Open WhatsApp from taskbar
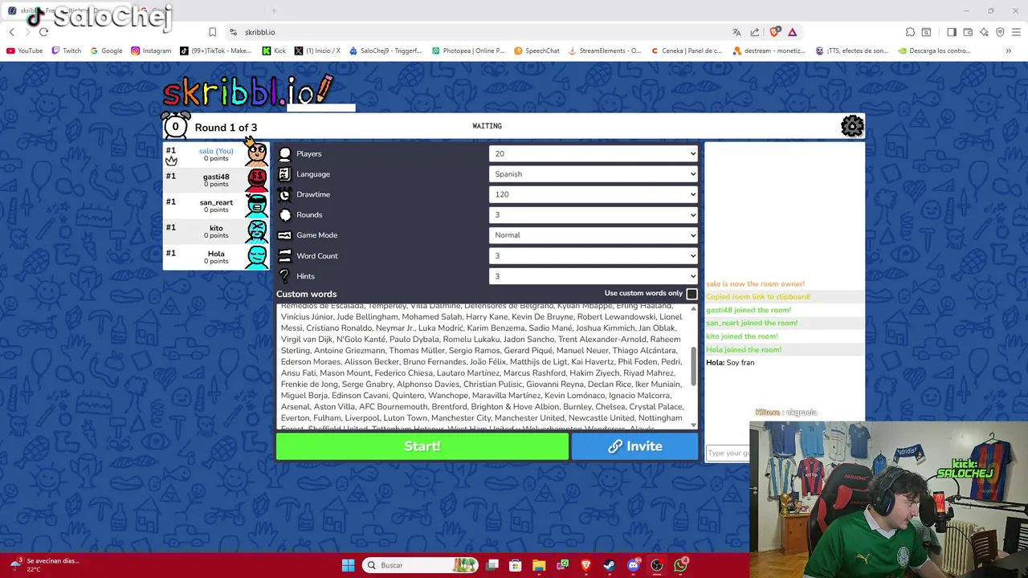 pos(681,565)
